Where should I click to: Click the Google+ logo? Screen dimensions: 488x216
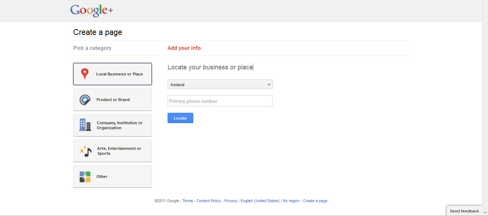click(x=91, y=11)
